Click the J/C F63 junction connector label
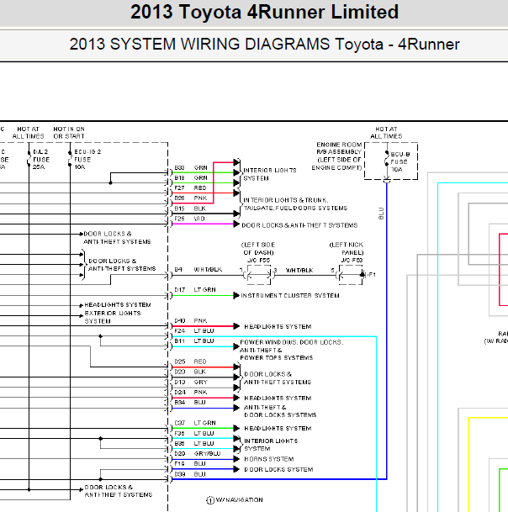This screenshot has width=508, height=512. click(x=352, y=261)
